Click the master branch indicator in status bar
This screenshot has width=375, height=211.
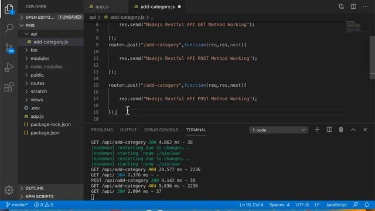(x=17, y=205)
